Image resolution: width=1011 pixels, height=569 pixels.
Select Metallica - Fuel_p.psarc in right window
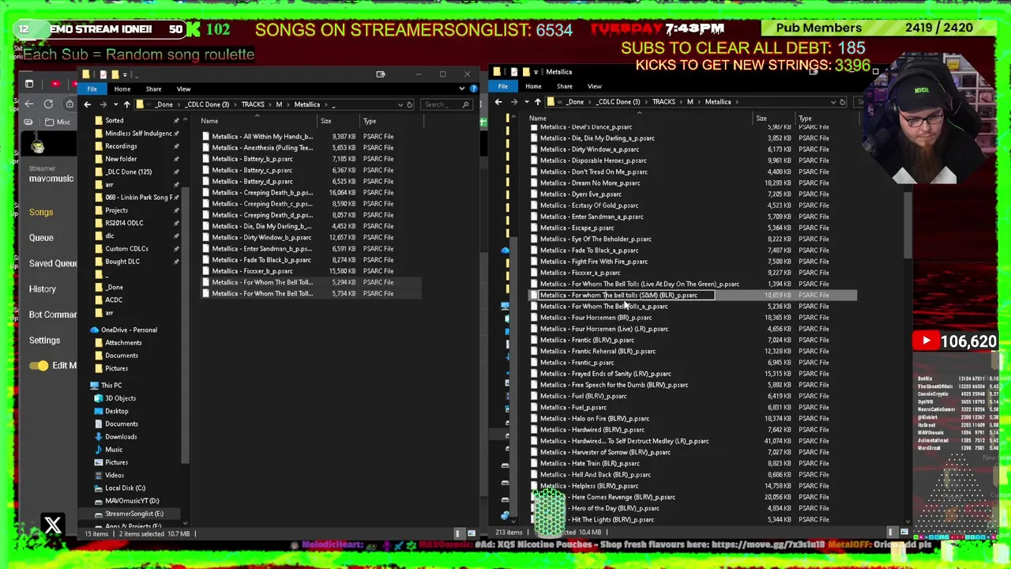[573, 407]
